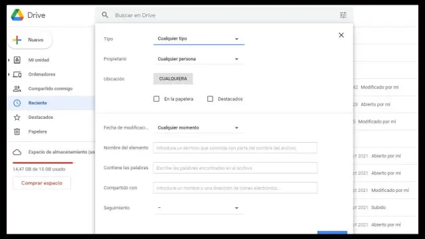The image size is (425, 239).
Task: Click the Nombre del elemento field
Action: coord(235,148)
